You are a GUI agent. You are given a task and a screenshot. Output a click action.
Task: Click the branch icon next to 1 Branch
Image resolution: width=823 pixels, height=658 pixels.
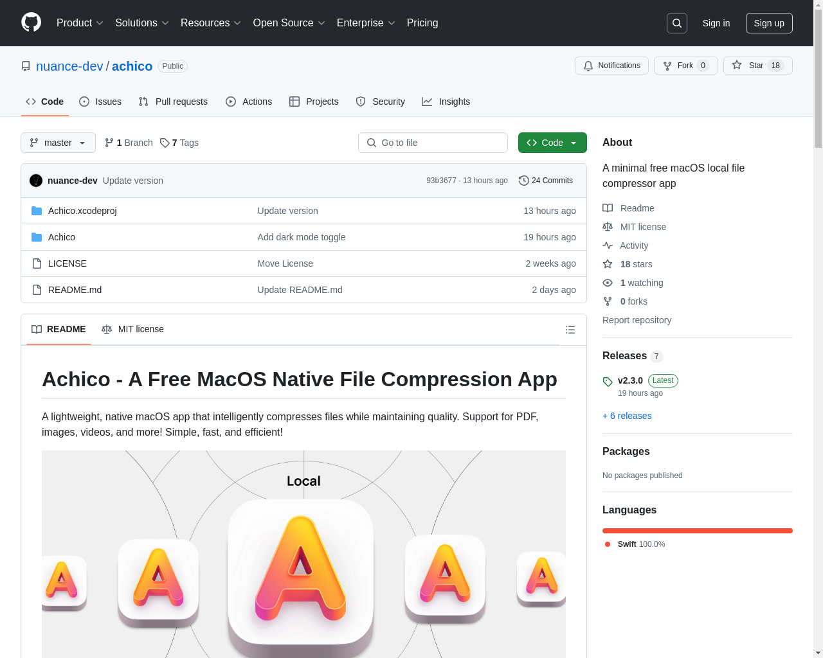[x=109, y=143]
